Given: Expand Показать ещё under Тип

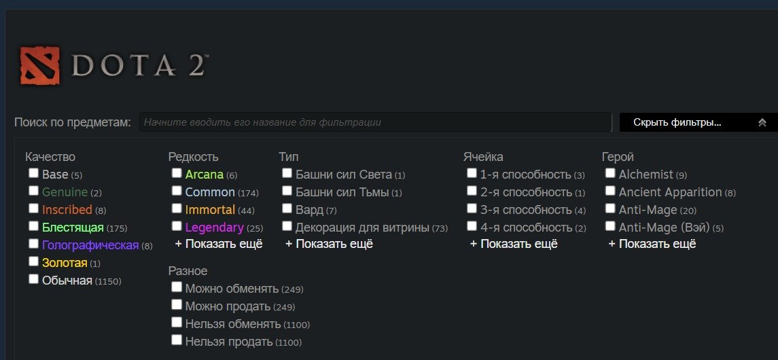Looking at the screenshot, I should click(329, 244).
